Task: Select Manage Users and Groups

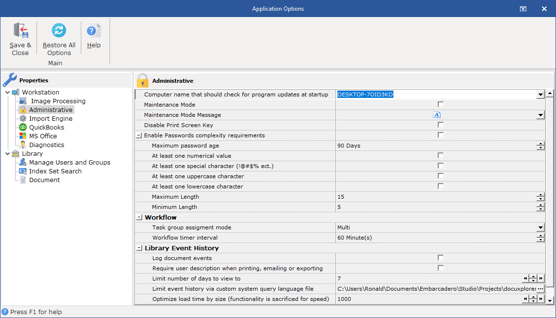Action: [x=70, y=162]
